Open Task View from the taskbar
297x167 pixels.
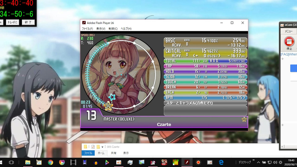11,162
